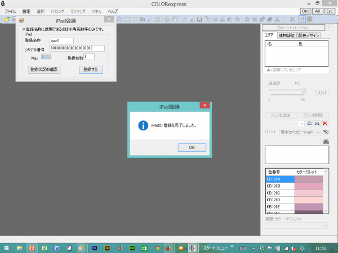
Task: Click the 登録名称 input field
Action: pos(61,41)
